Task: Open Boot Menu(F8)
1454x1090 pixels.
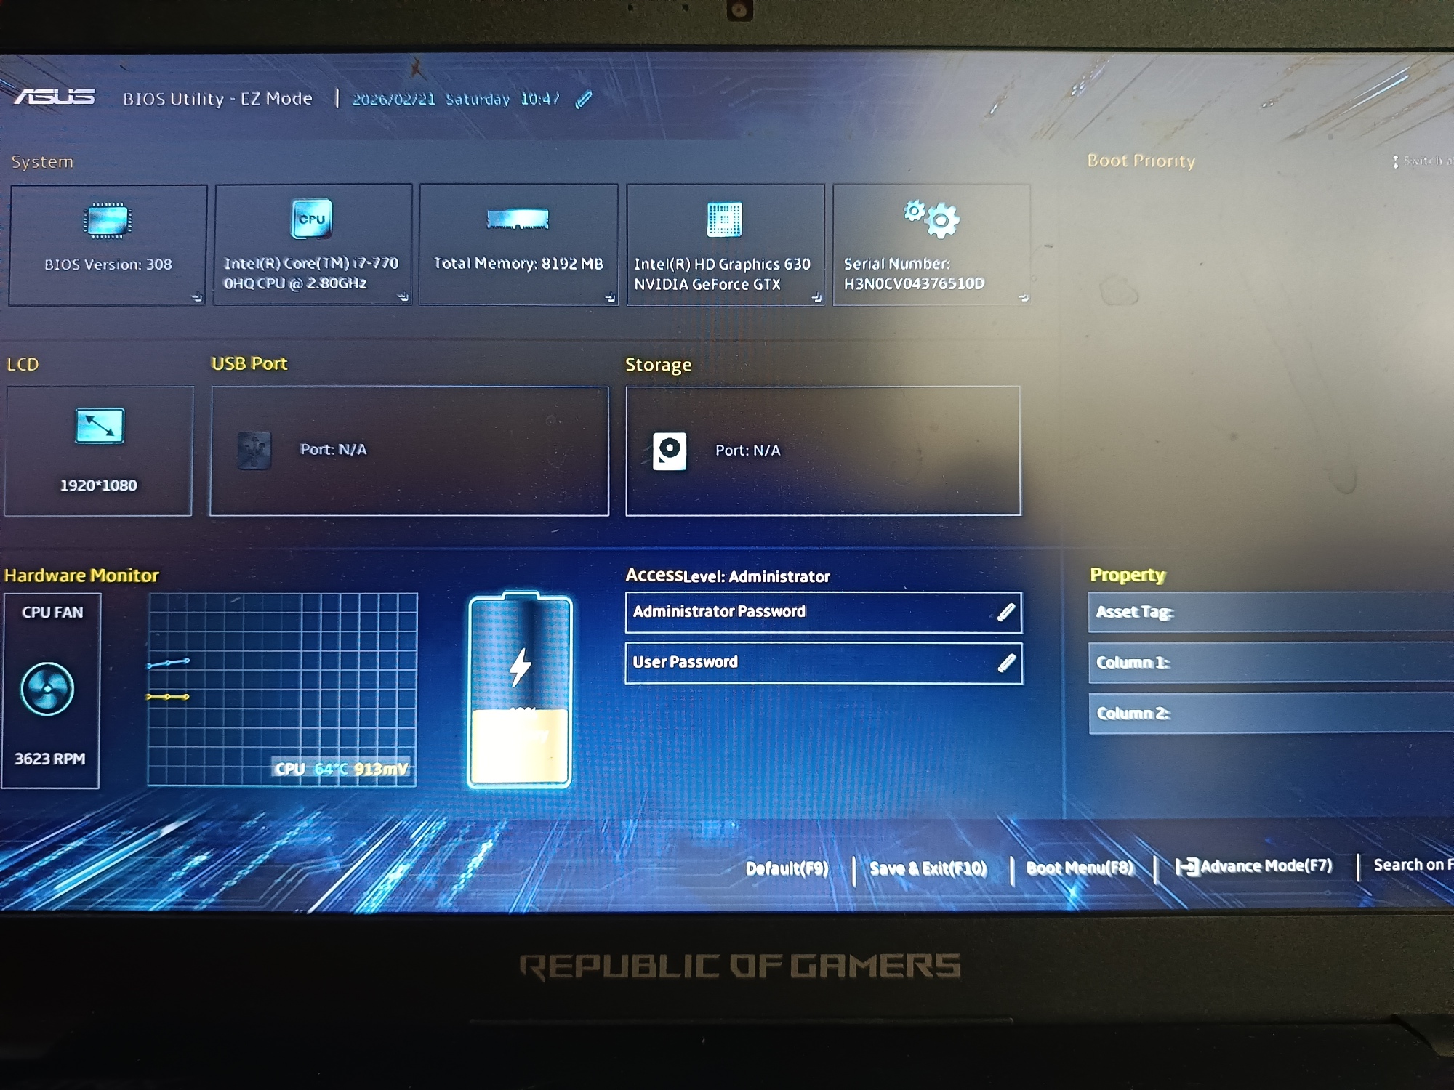Action: (1079, 868)
